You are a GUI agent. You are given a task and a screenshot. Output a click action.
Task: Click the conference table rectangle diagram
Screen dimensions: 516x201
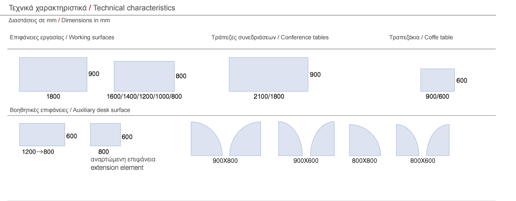point(268,74)
